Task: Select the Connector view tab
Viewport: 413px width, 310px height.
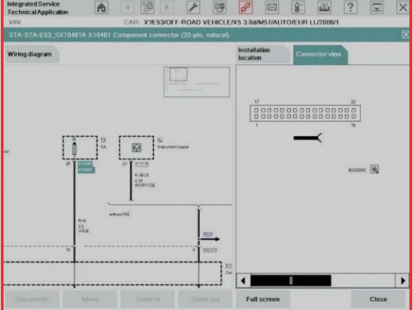Action: point(318,54)
